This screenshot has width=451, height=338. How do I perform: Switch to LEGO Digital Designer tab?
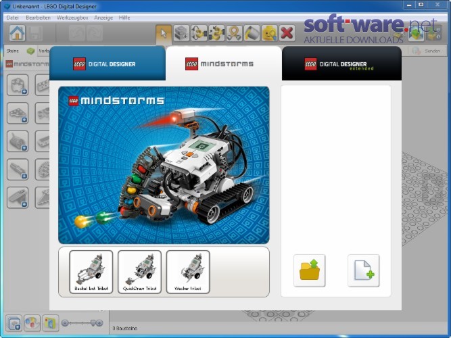[x=108, y=64]
